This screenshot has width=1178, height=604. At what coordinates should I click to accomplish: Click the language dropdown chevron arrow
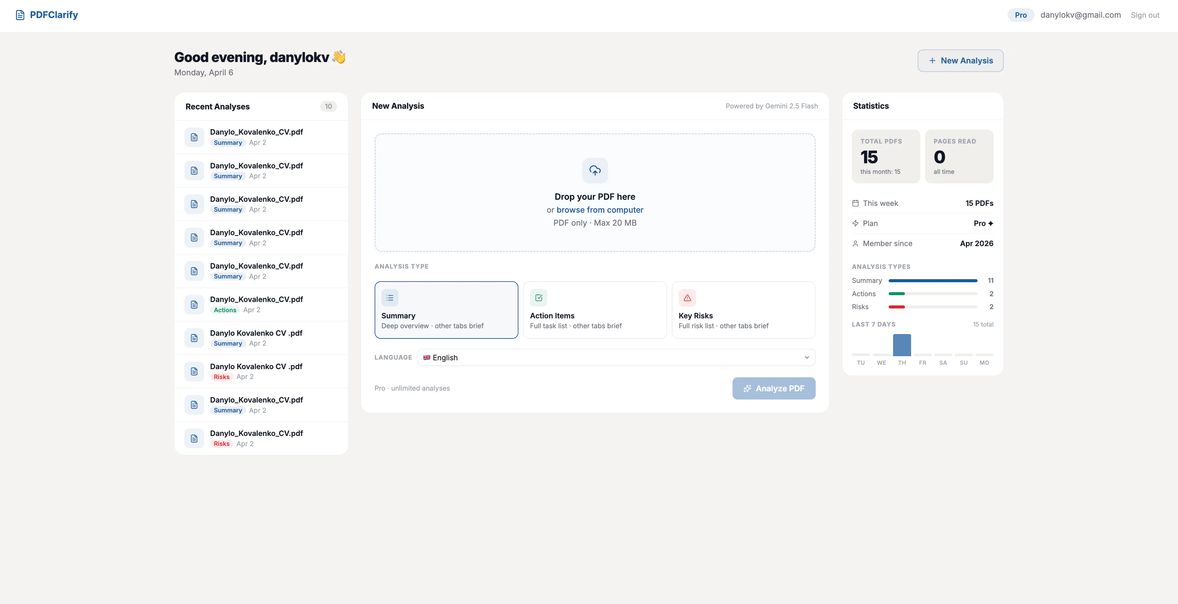(x=807, y=358)
